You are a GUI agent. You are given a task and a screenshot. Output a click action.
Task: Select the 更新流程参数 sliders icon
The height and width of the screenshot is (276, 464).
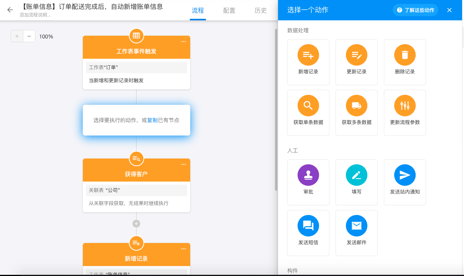405,106
